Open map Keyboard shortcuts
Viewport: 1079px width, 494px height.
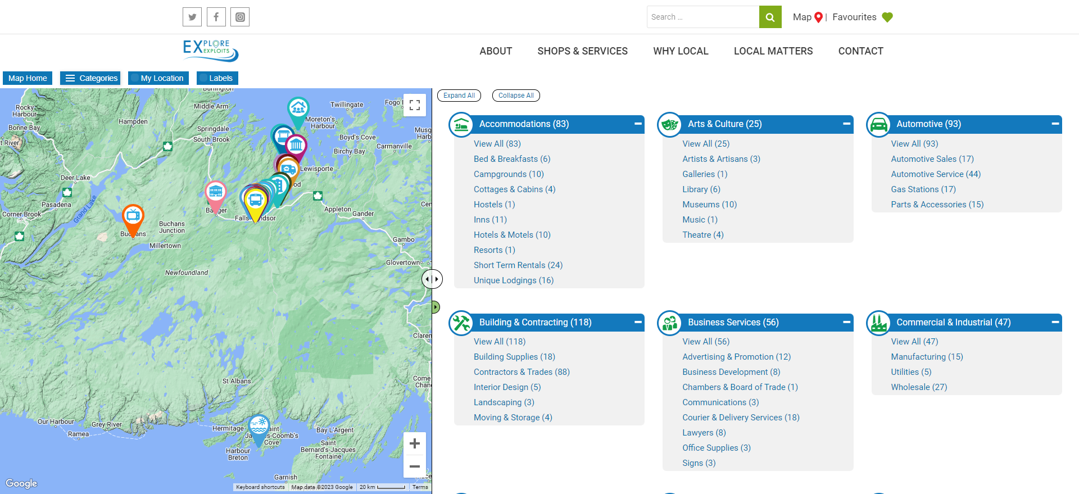(x=260, y=487)
